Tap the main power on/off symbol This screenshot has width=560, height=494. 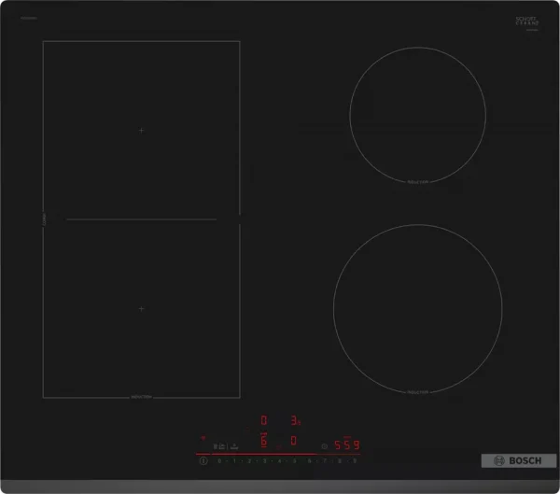[x=203, y=461]
